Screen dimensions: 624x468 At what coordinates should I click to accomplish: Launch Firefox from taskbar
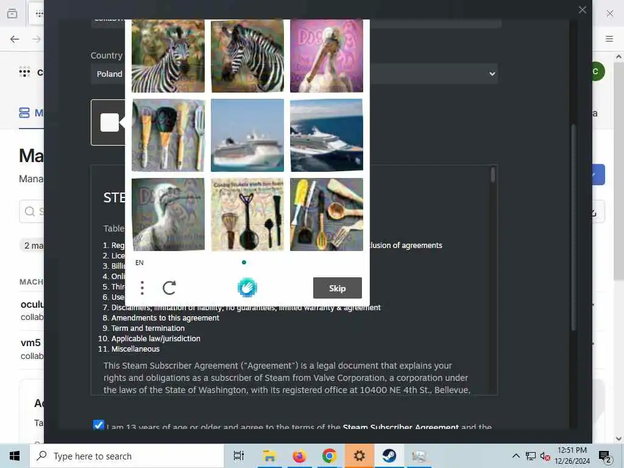(x=299, y=456)
